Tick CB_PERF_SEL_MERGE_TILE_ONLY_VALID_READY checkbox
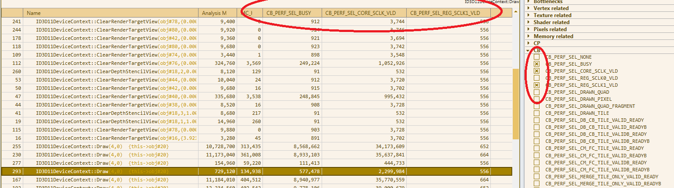 tap(536, 176)
